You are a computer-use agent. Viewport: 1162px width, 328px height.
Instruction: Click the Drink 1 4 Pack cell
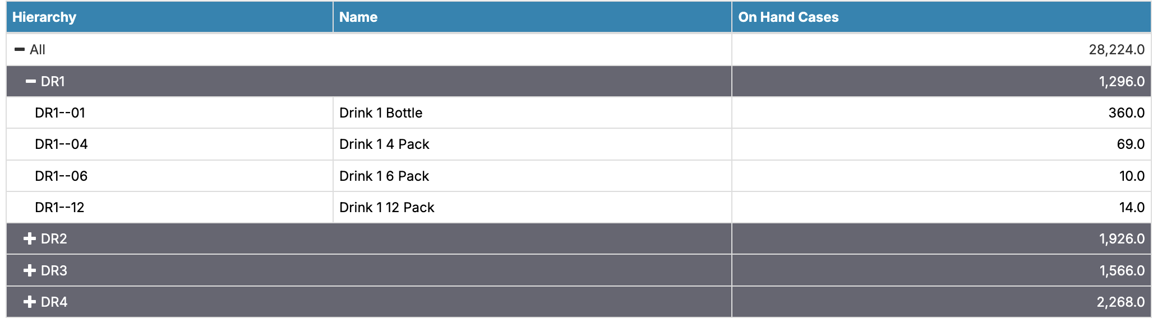tap(384, 144)
